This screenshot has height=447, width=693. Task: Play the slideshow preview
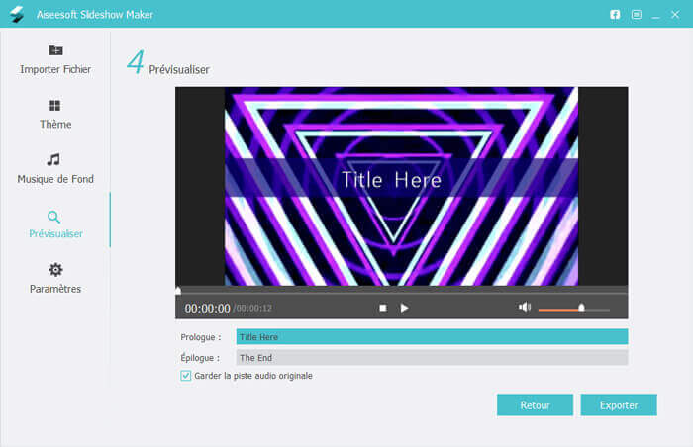(404, 308)
